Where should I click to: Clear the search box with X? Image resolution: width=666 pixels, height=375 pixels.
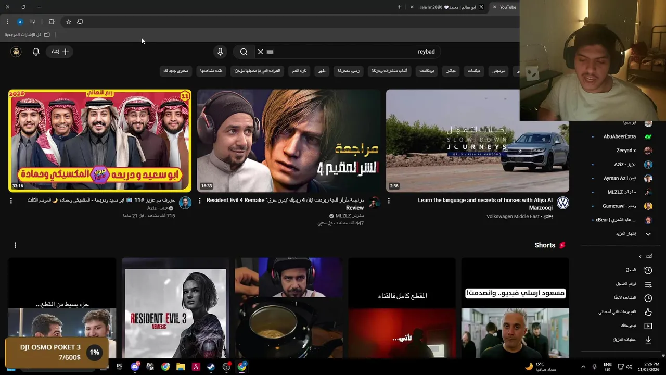point(261,52)
